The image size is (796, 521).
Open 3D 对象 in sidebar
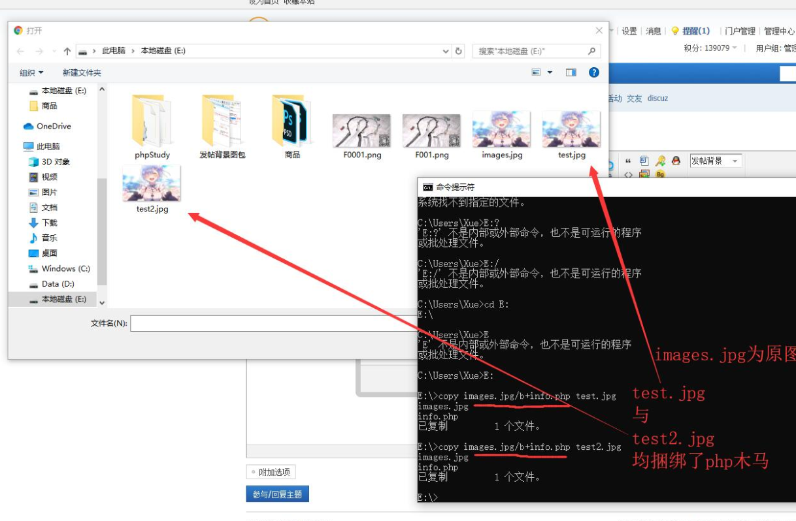click(x=50, y=161)
